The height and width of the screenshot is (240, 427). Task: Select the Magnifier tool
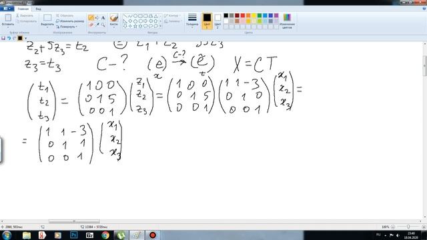103,25
